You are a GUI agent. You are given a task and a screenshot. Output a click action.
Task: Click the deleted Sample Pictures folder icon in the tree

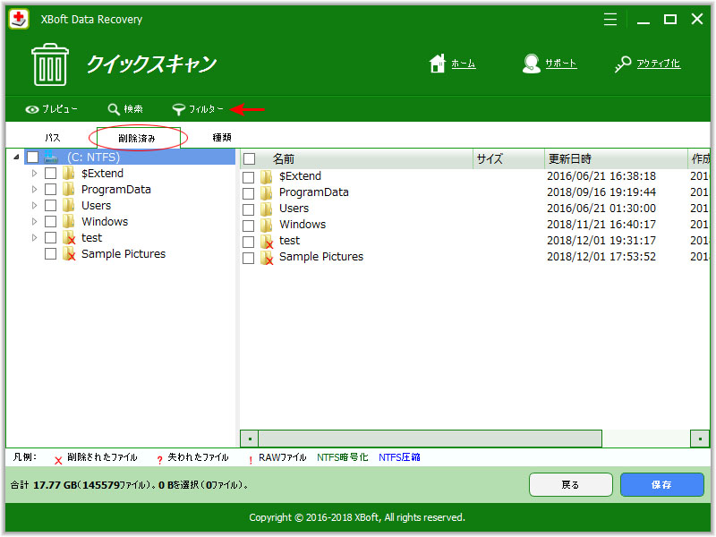[x=69, y=254]
